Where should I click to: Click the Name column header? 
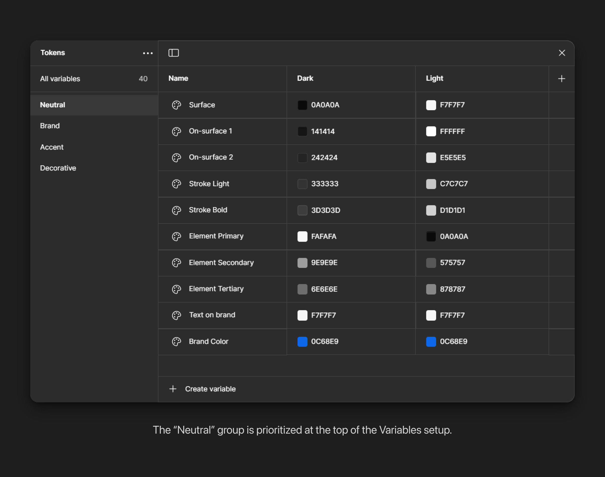pyautogui.click(x=178, y=78)
